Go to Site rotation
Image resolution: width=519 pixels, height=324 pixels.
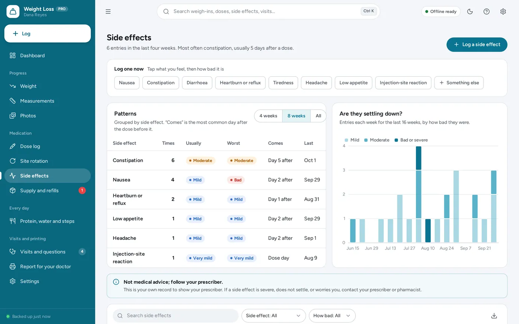pyautogui.click(x=47, y=161)
